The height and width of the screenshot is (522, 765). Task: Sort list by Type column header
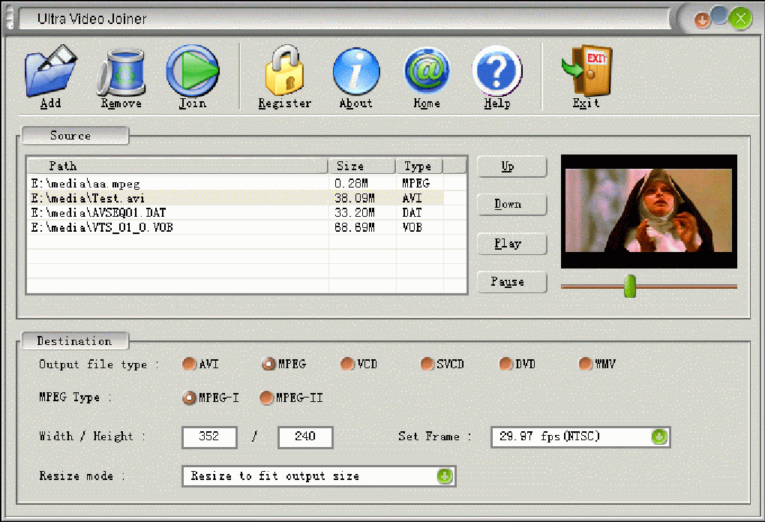[x=419, y=166]
